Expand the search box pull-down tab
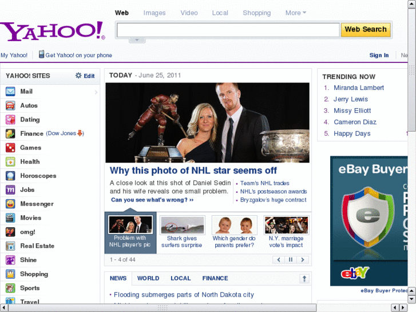 [137, 40]
